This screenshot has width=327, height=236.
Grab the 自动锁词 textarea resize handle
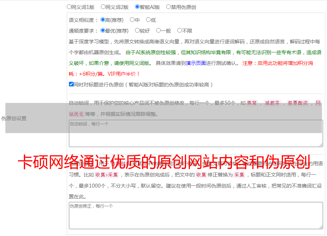pyautogui.click(x=321, y=145)
